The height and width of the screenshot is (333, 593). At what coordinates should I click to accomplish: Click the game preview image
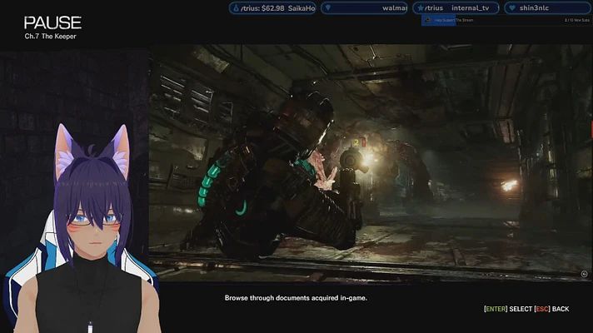tap(371, 163)
